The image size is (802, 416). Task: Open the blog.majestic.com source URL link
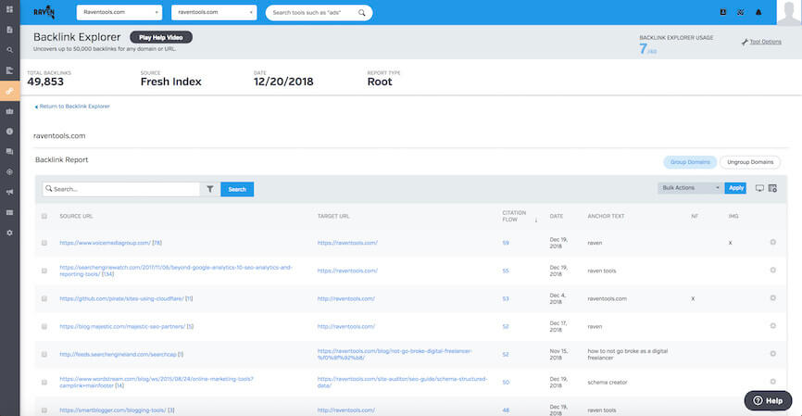coord(122,326)
